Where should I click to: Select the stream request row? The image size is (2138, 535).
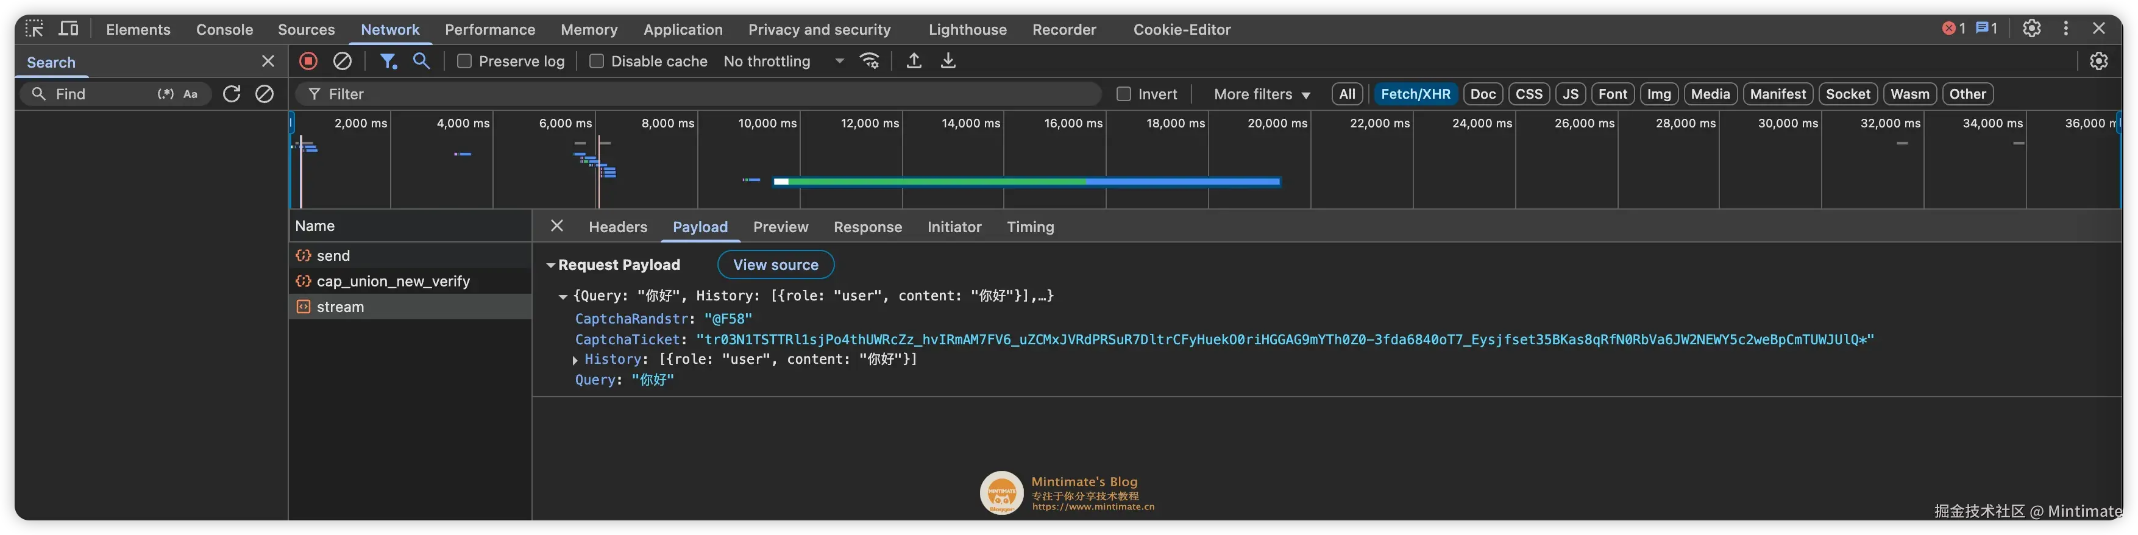410,307
